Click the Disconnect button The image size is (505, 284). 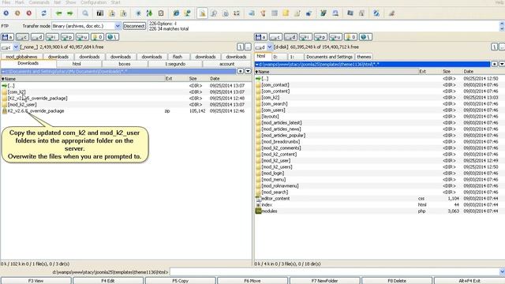pos(134,26)
